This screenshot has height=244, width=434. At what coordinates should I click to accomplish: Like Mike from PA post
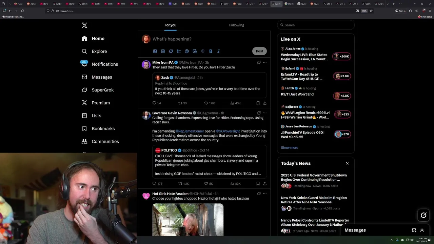(209, 103)
